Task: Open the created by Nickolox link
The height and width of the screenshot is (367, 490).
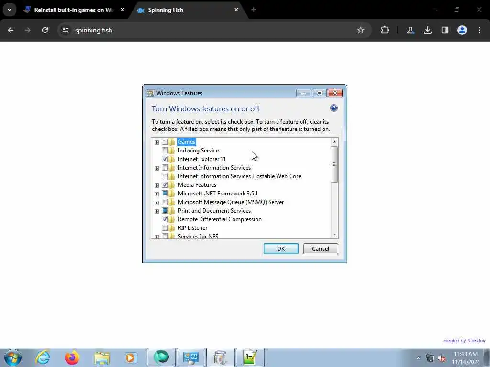Action: pyautogui.click(x=464, y=340)
